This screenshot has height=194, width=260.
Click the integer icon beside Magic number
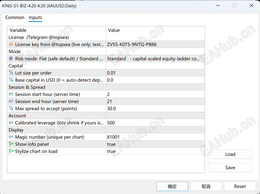[11, 137]
